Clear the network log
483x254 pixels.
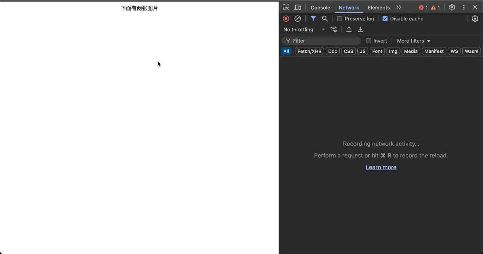click(x=298, y=18)
